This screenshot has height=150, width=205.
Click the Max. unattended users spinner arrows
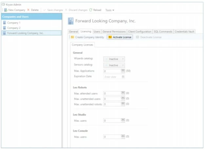tap(123, 99)
